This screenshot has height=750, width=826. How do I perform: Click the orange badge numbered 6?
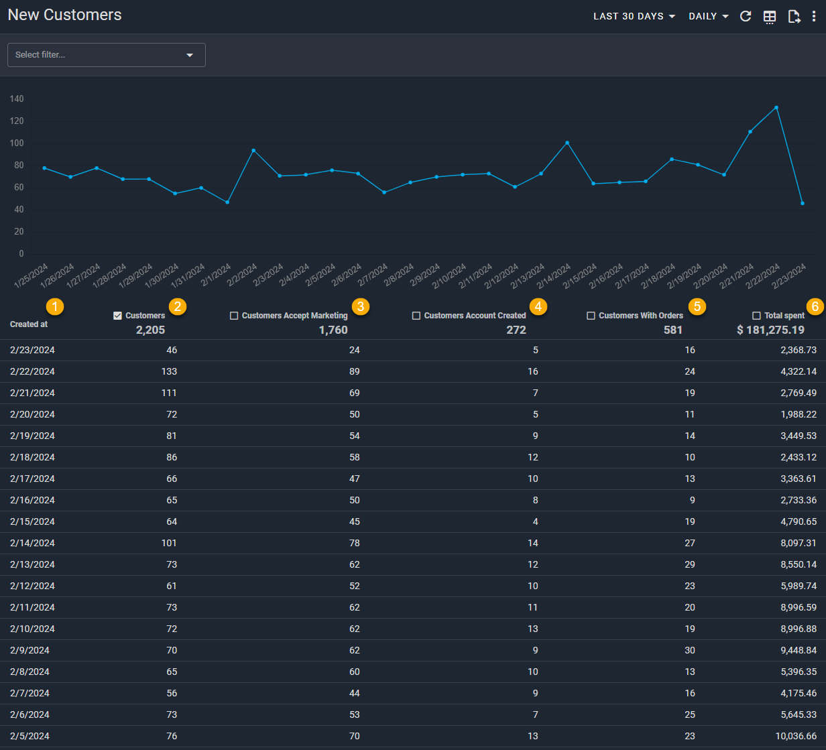(815, 307)
